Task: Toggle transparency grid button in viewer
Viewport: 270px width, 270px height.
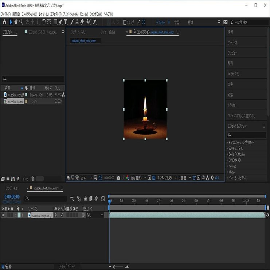Action: pyautogui.click(x=154, y=178)
